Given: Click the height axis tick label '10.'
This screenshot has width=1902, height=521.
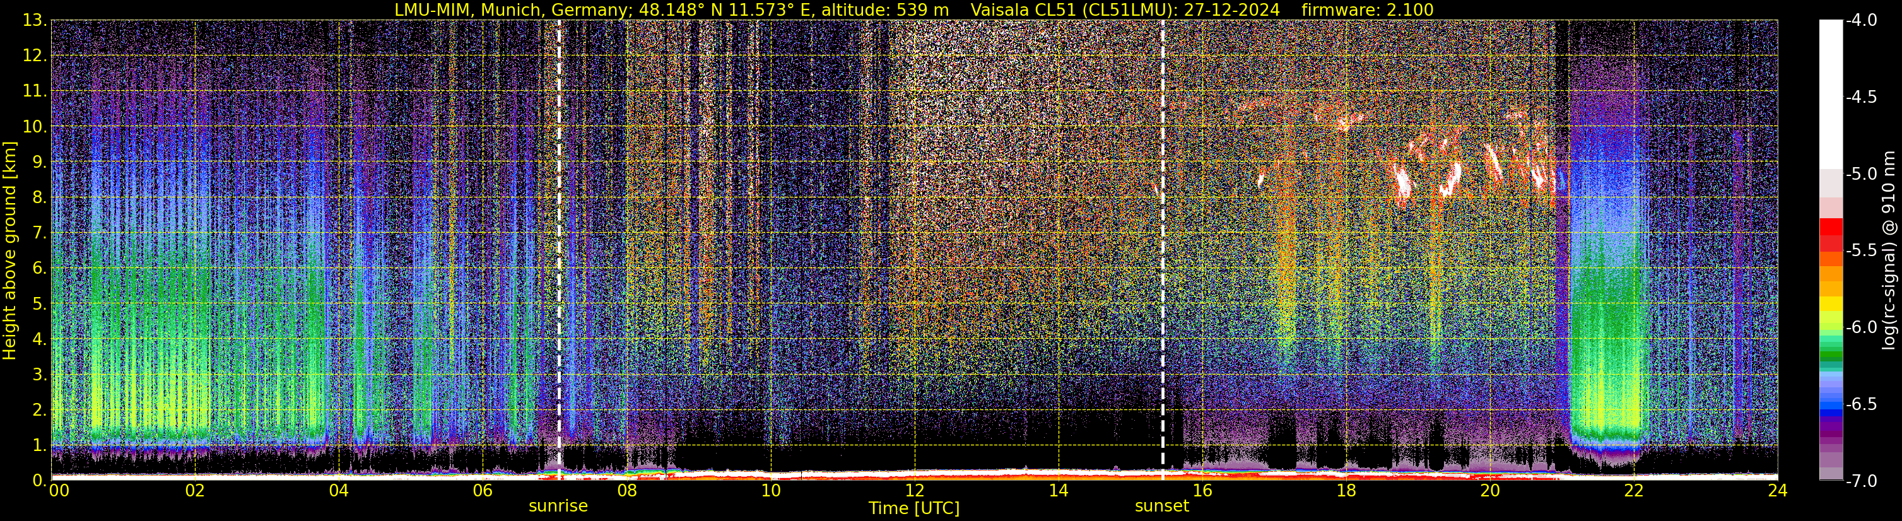Looking at the screenshot, I should point(35,127).
